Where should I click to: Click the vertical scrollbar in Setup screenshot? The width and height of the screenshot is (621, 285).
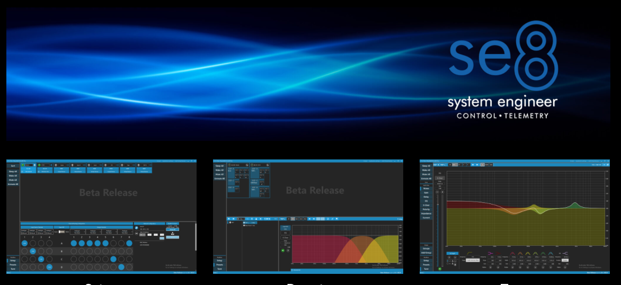click(x=196, y=237)
